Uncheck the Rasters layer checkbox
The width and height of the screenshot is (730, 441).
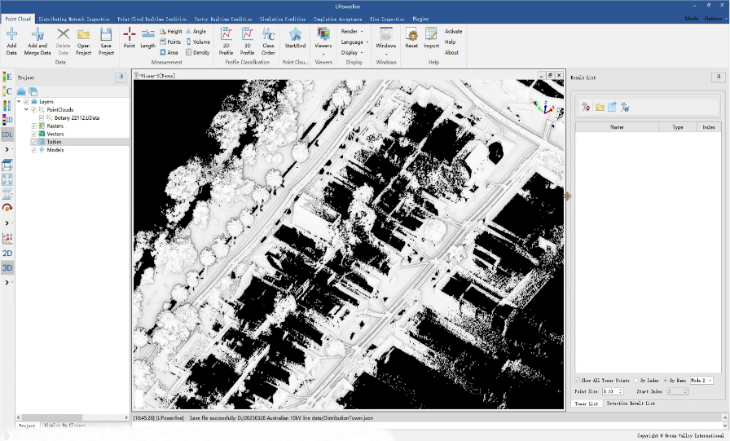pos(33,126)
